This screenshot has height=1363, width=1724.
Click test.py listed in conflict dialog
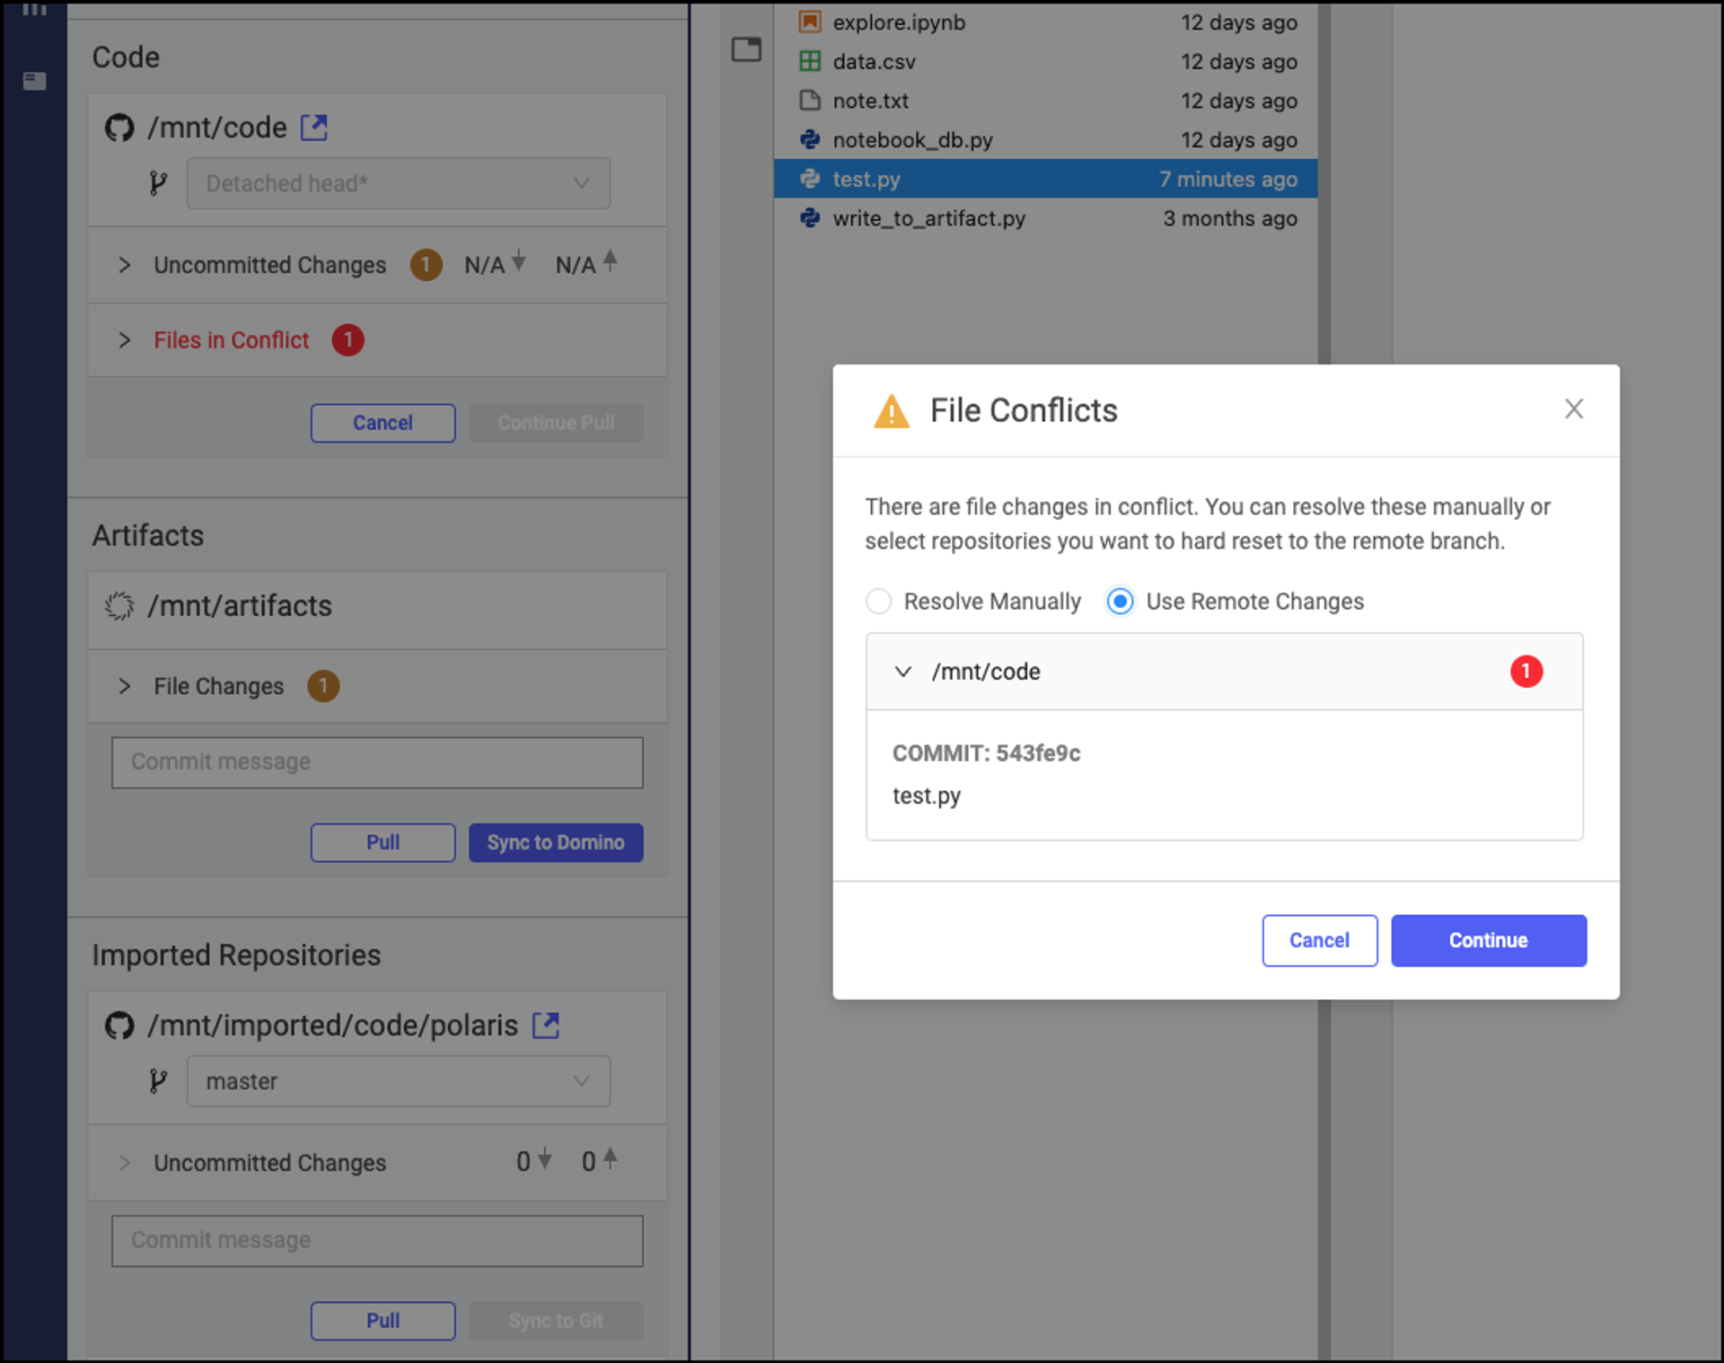927,796
